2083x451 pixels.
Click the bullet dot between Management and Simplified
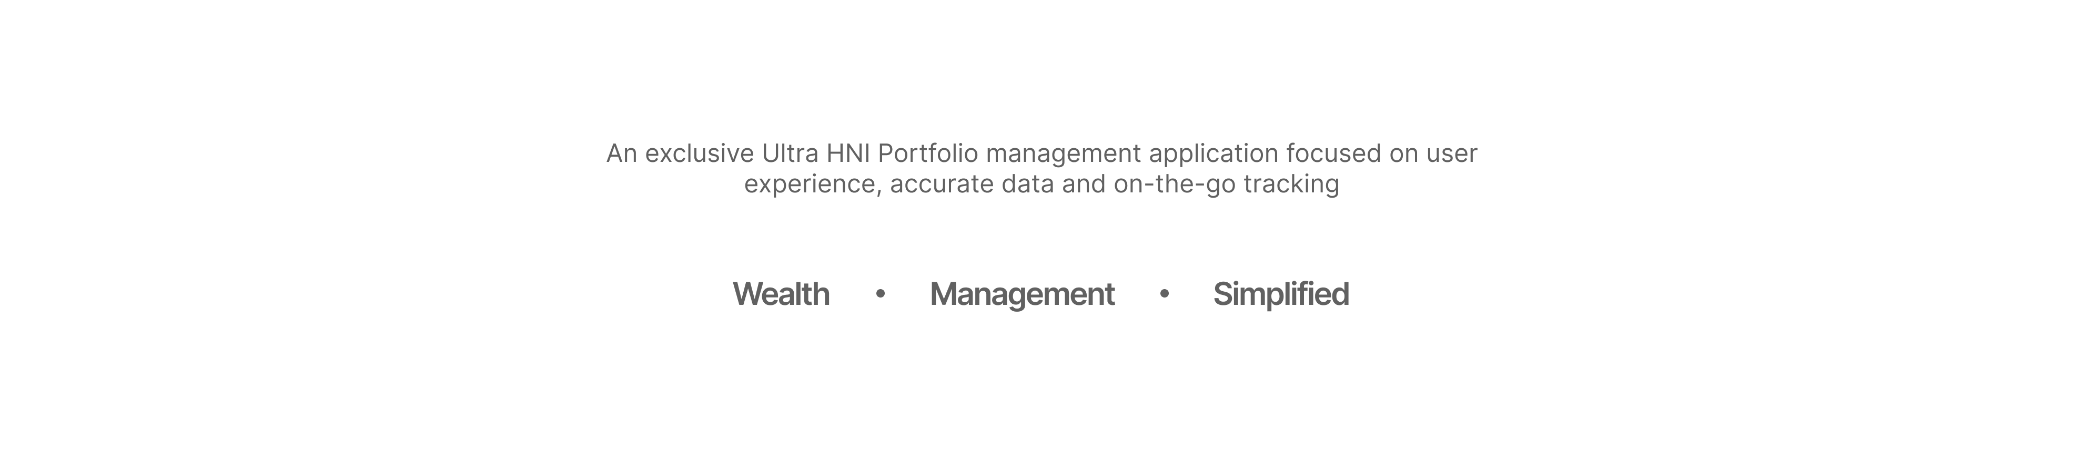(1165, 294)
